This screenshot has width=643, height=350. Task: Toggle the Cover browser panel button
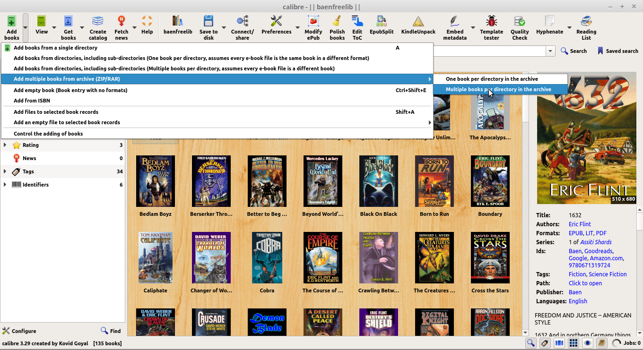coord(559,343)
